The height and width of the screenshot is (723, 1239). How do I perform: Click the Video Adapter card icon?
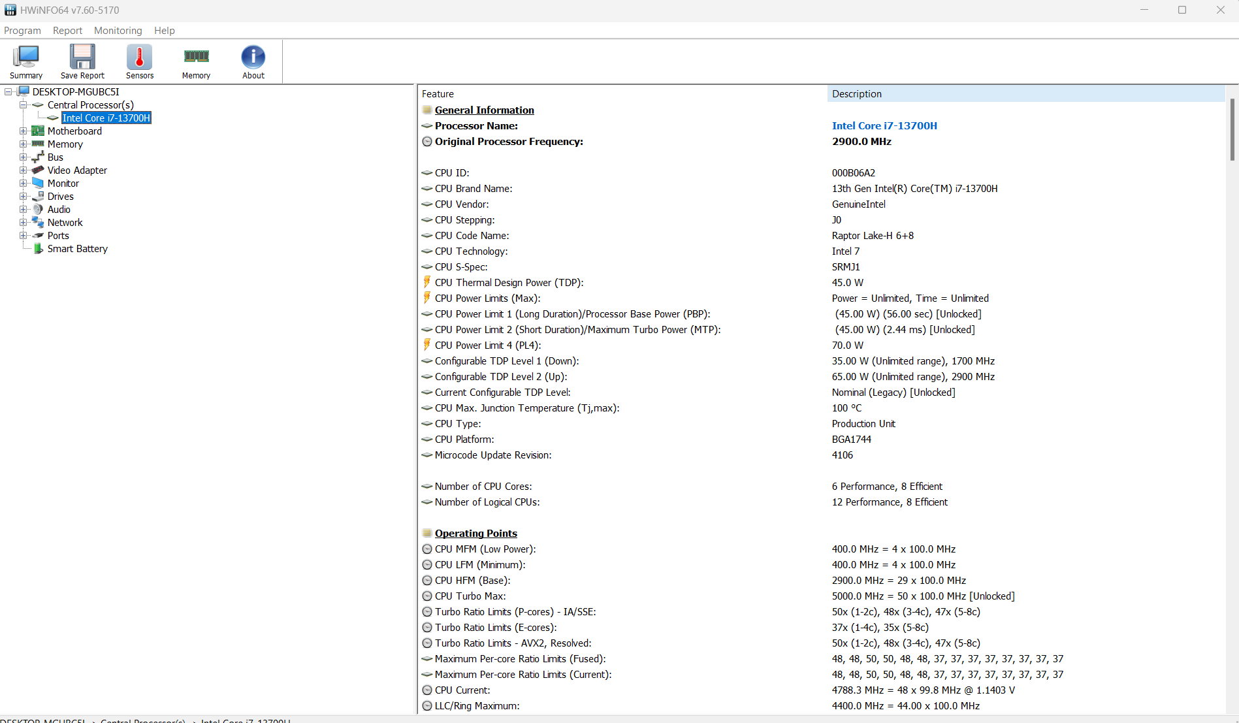click(x=38, y=170)
